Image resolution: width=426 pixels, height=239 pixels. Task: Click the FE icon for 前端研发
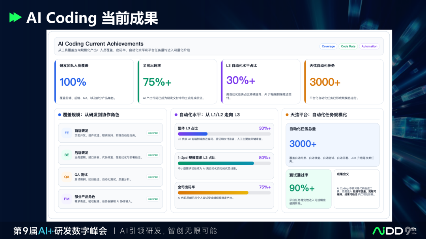[x=67, y=133]
